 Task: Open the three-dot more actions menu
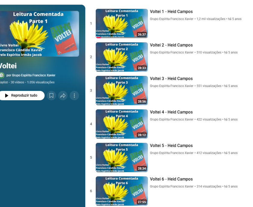[x=74, y=96]
